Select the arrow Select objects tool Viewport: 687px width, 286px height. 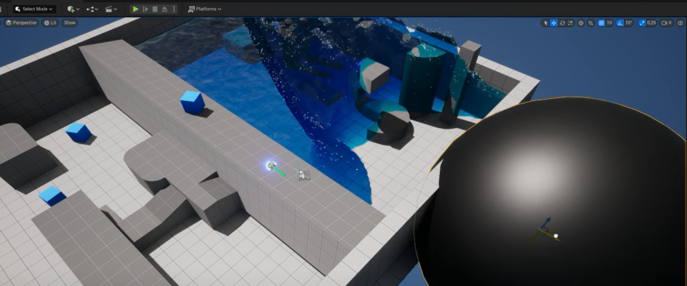click(x=545, y=22)
